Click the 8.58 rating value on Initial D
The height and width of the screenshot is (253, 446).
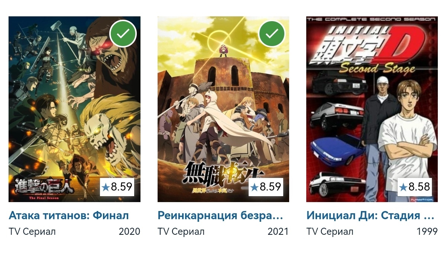pyautogui.click(x=419, y=187)
